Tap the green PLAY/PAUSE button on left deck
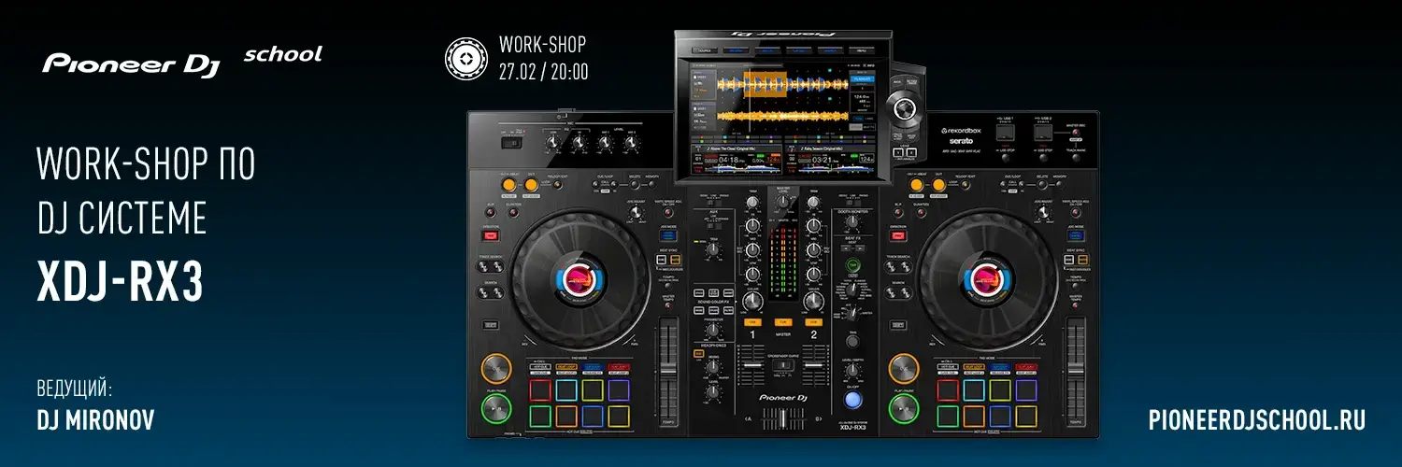 click(x=496, y=408)
